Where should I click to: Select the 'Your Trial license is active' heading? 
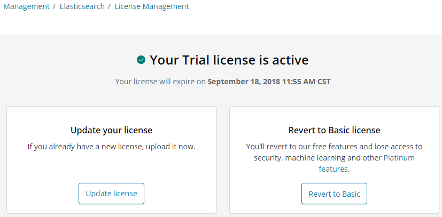[229, 60]
